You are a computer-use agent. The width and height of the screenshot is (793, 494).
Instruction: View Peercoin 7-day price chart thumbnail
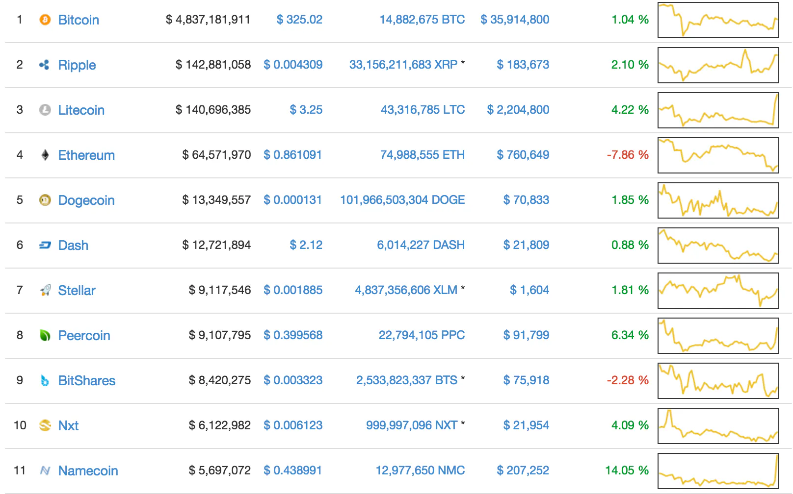[718, 336]
